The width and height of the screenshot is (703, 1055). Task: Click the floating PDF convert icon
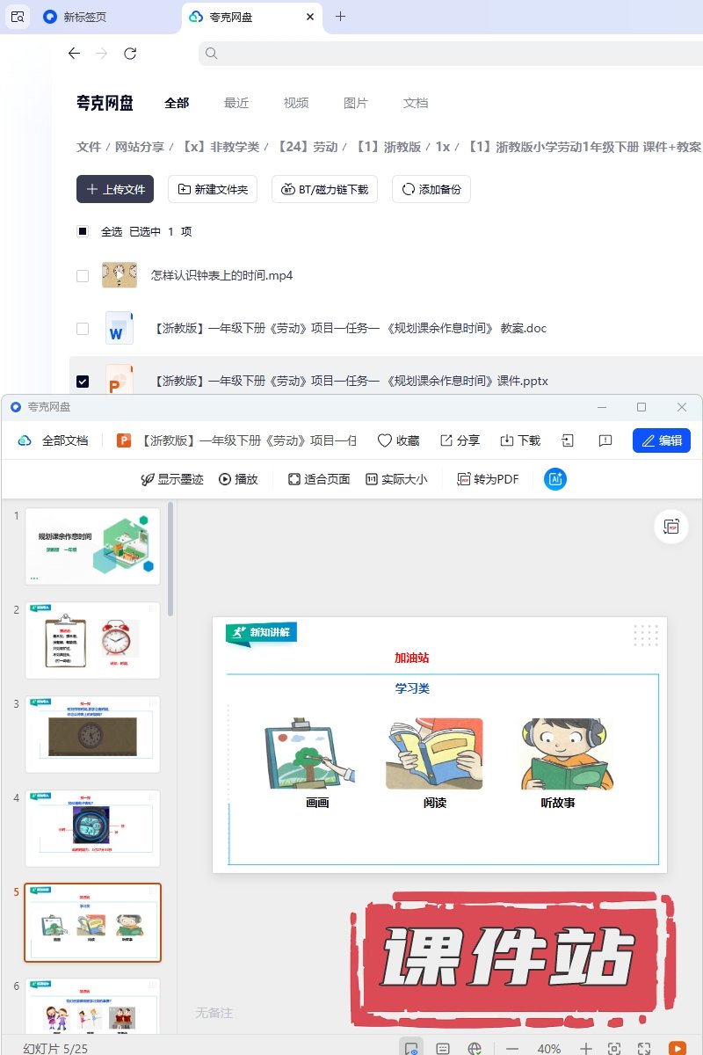[x=671, y=527]
